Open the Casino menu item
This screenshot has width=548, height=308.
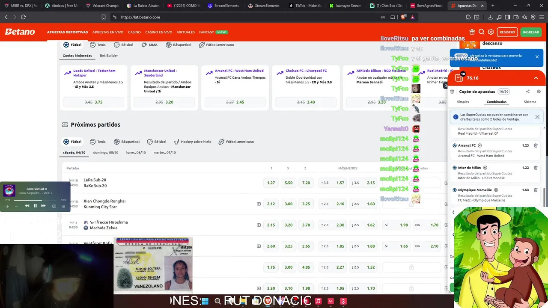(x=134, y=32)
